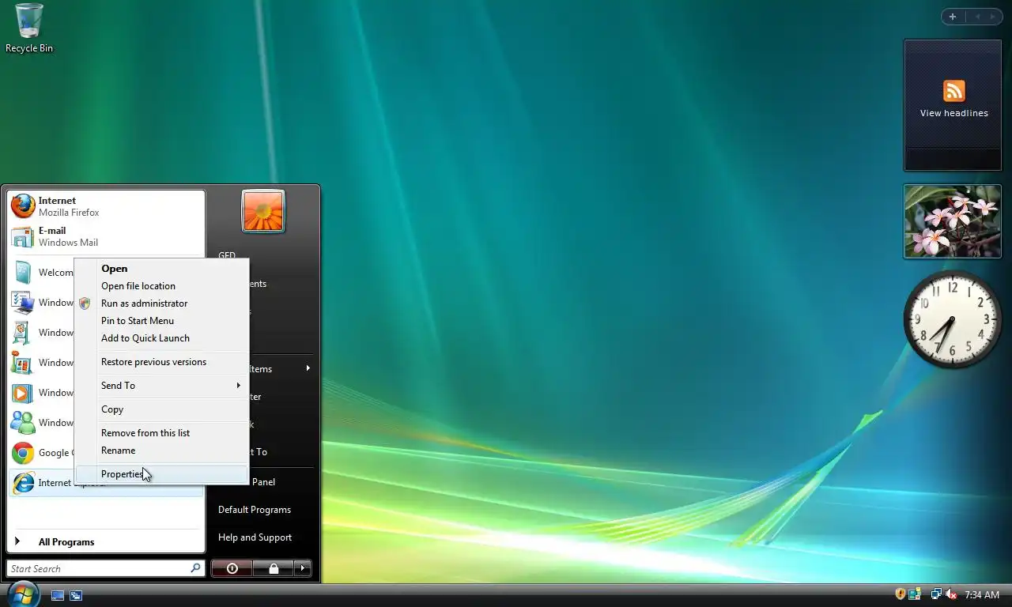1012x607 pixels.
Task: Click Show Desktop in Quick Launch
Action: pos(58,595)
